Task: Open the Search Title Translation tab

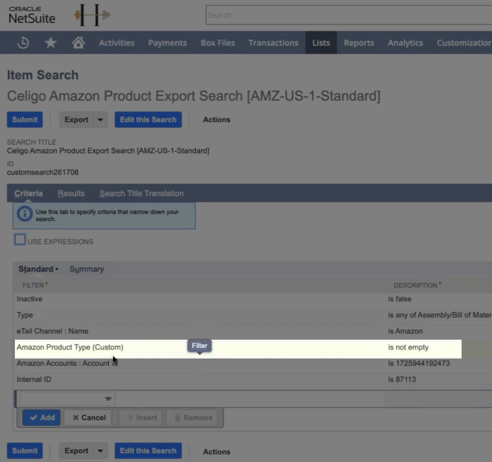Action: pos(141,193)
